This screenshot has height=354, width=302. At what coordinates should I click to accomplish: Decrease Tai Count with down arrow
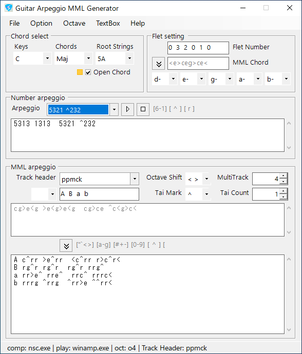coord(284,197)
